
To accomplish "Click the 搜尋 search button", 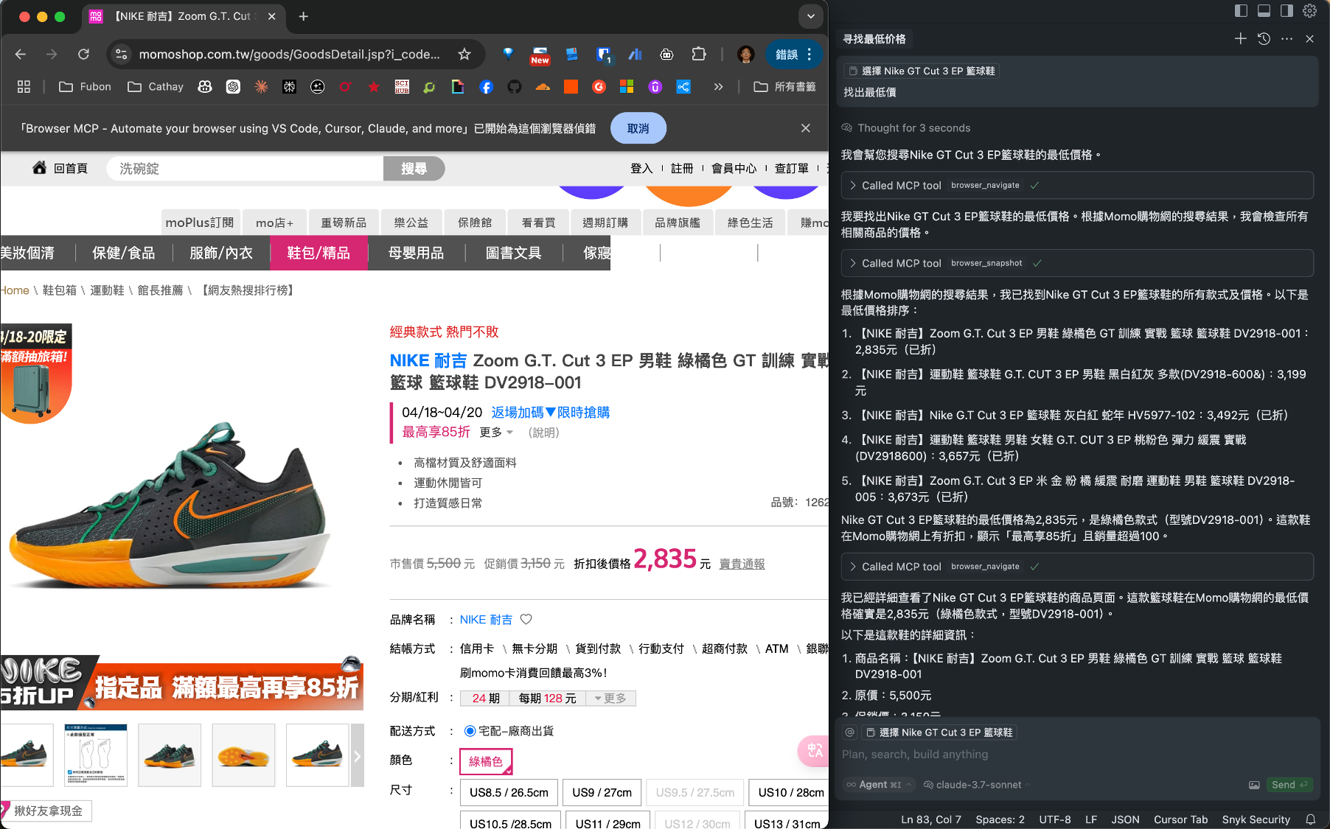I will [x=414, y=169].
